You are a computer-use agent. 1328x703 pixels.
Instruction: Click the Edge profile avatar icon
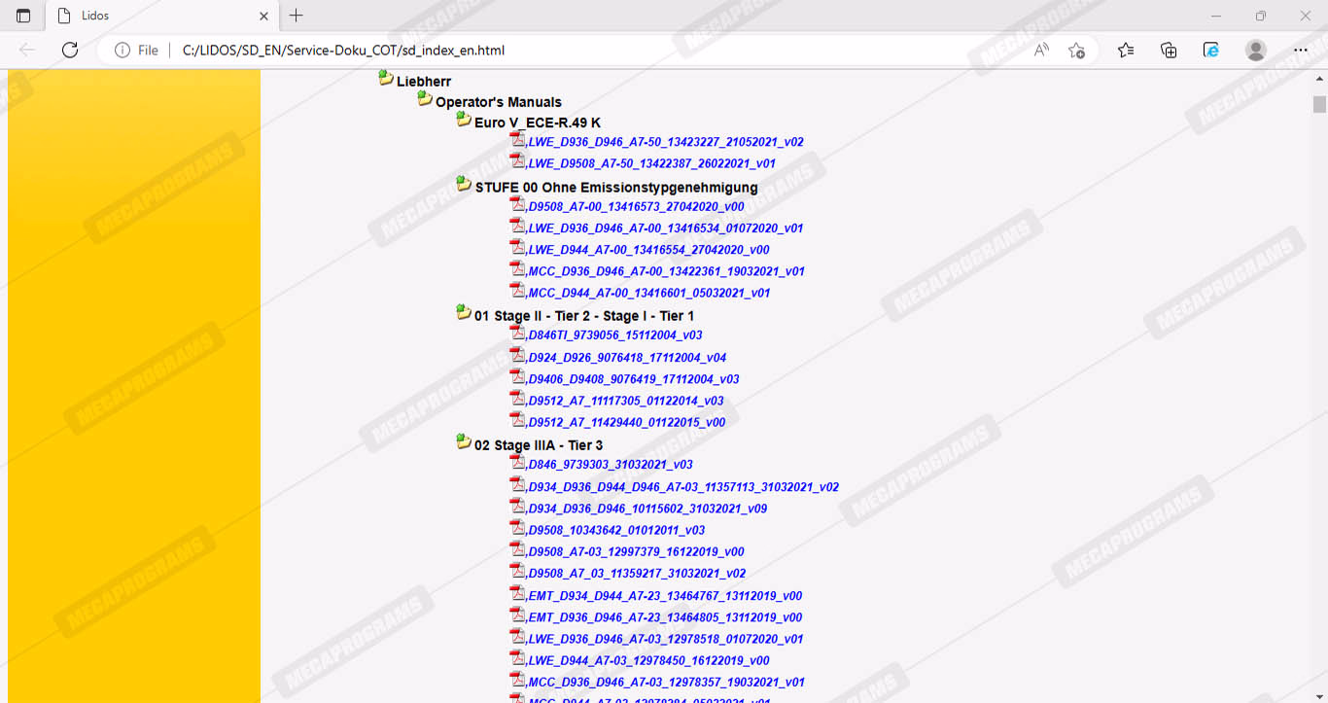pyautogui.click(x=1256, y=51)
